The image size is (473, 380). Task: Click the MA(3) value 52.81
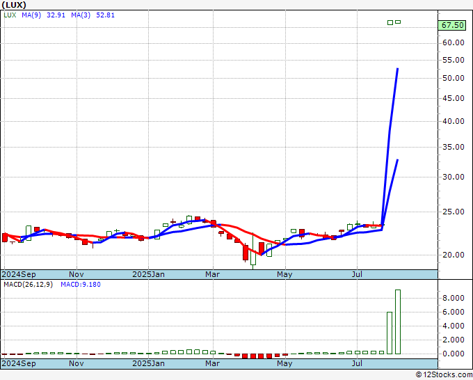[105, 15]
